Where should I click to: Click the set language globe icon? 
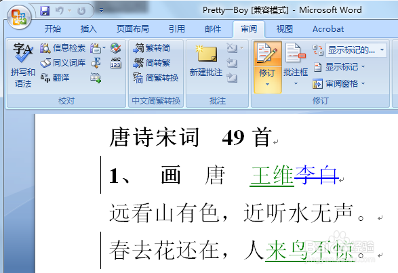pos(116,48)
